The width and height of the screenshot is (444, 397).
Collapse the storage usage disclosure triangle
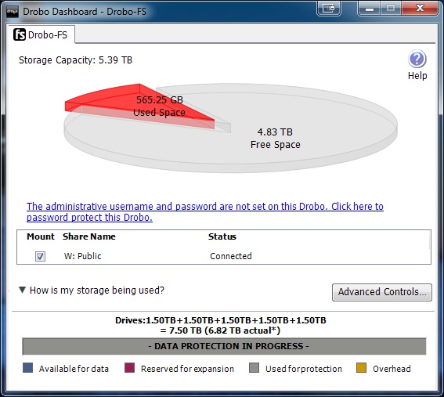click(x=22, y=290)
